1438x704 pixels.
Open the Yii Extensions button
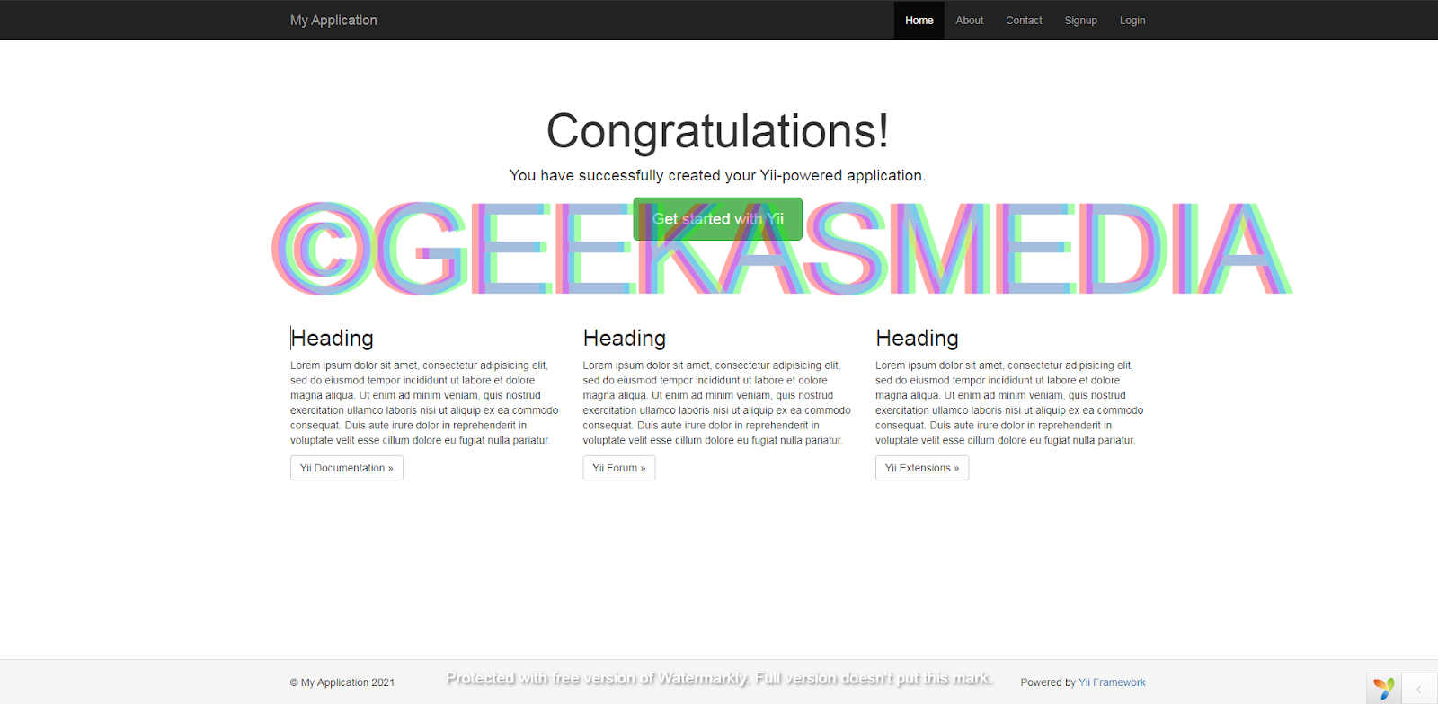tap(922, 468)
